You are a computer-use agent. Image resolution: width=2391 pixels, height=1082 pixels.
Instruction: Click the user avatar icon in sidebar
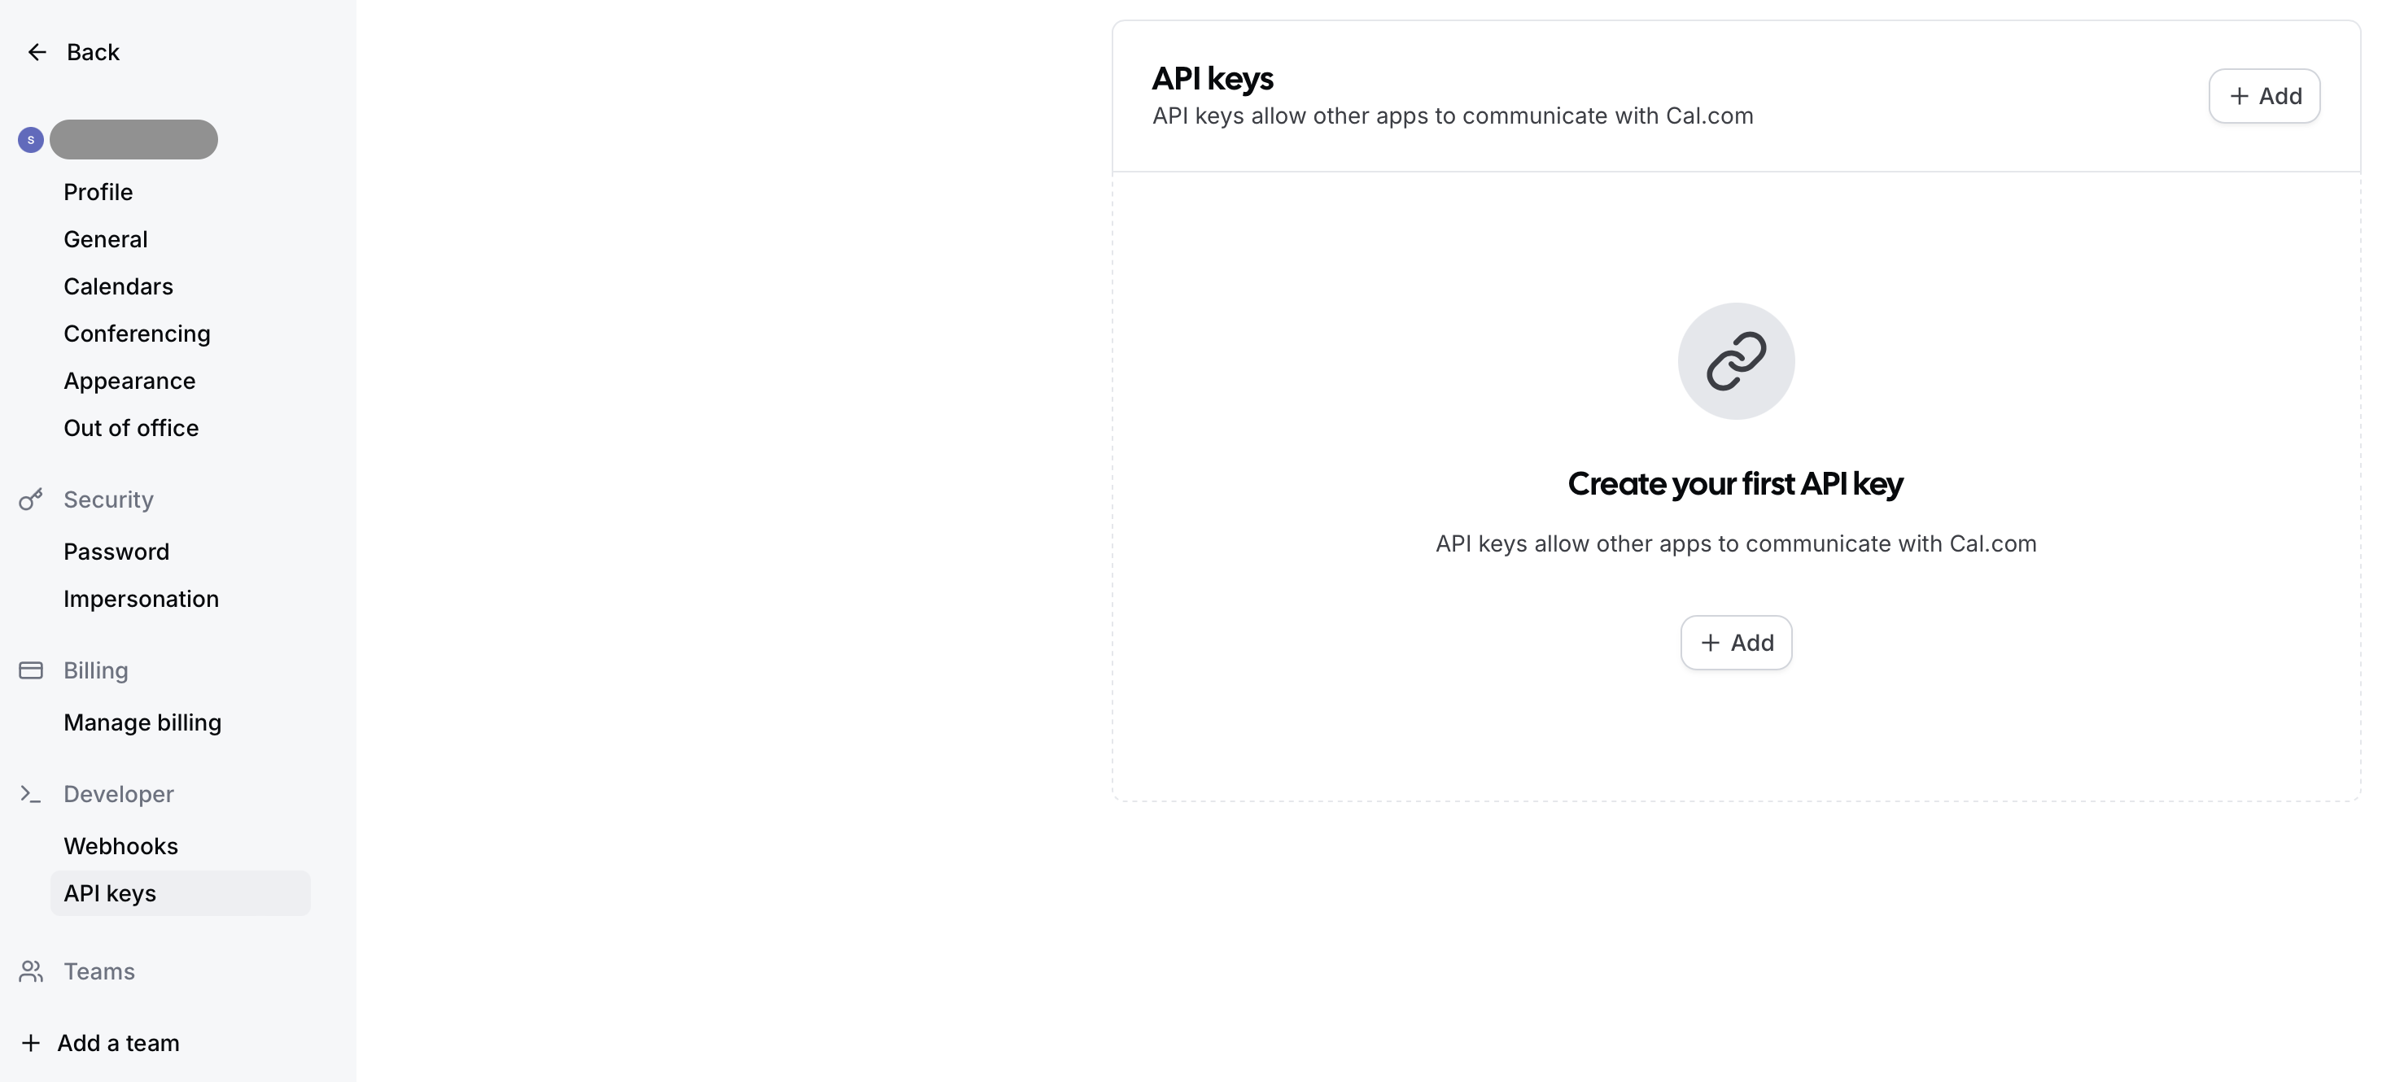tap(31, 140)
